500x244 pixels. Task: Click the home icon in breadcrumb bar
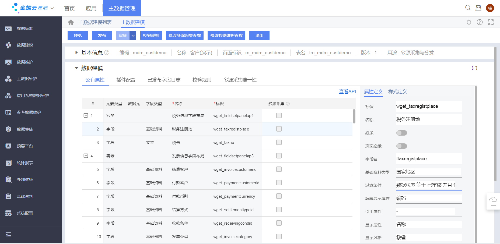(71, 22)
